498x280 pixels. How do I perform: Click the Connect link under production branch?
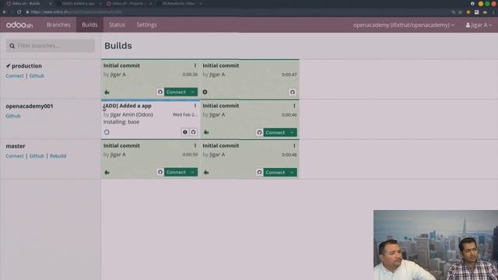[x=15, y=76]
